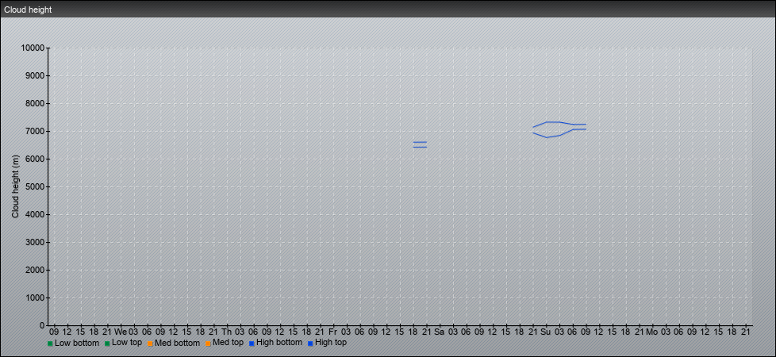Toggle the High top legend series
776x357 pixels.
click(327, 343)
